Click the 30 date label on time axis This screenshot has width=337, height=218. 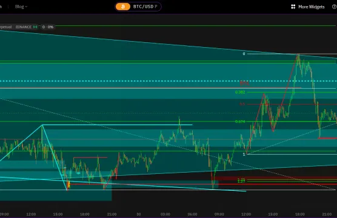pos(139,214)
